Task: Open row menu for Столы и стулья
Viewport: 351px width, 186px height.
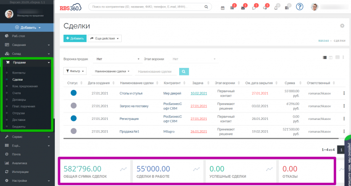Action: (x=344, y=93)
